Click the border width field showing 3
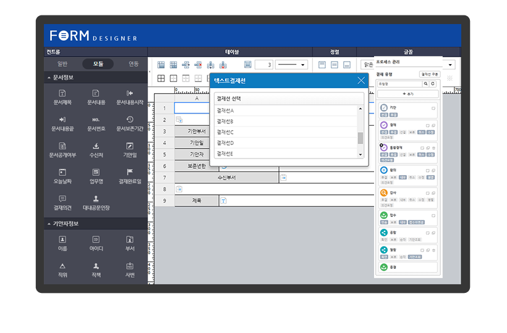This screenshot has width=507, height=333. pyautogui.click(x=264, y=65)
